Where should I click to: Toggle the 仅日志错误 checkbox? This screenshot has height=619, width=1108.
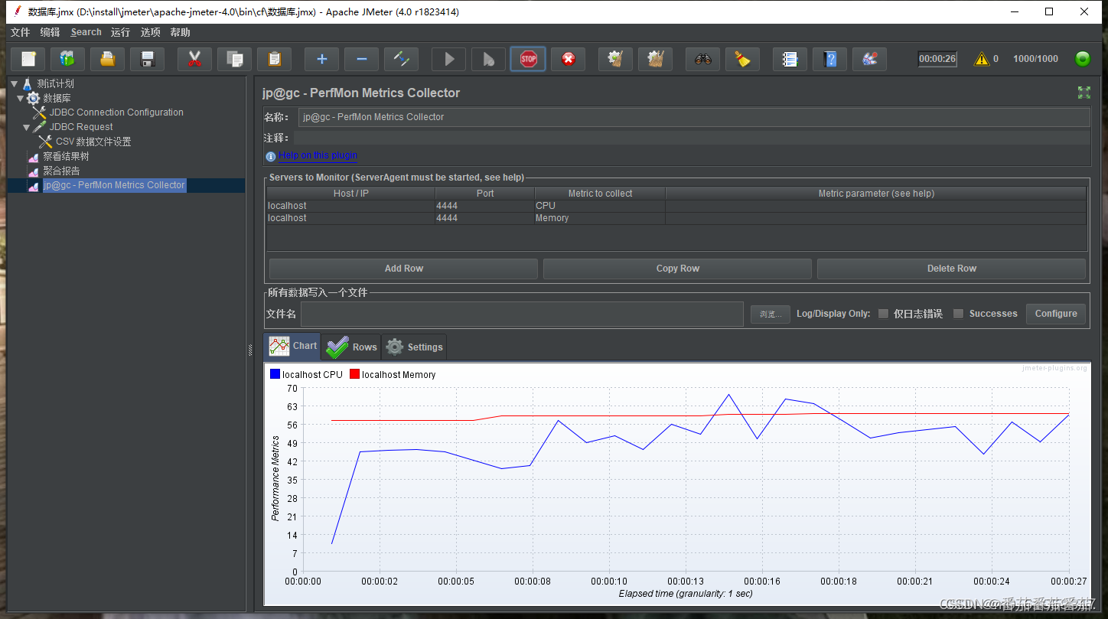[x=884, y=314]
